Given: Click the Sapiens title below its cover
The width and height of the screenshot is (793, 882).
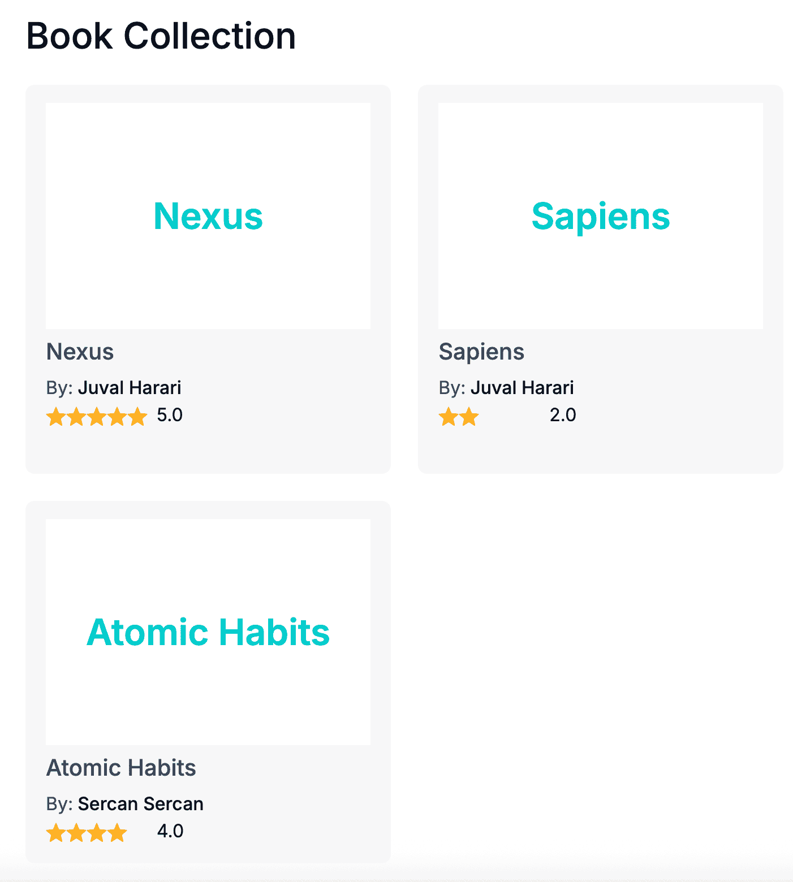Looking at the screenshot, I should click(x=481, y=352).
